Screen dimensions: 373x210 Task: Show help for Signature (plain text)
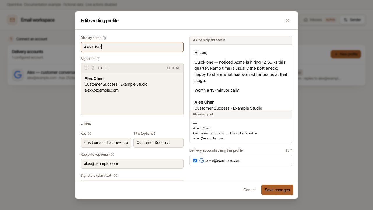(115, 176)
